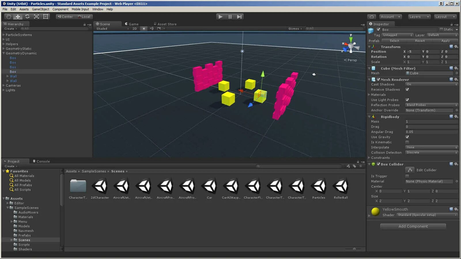Open Mesh Renderer help book icon
461x259 pixels.
click(451, 79)
